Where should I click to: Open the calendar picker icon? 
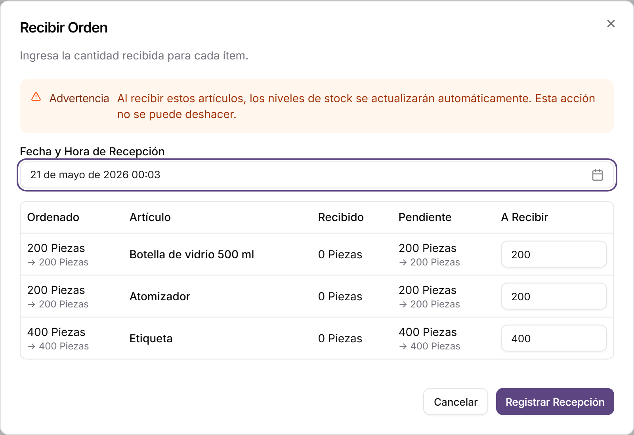point(597,175)
